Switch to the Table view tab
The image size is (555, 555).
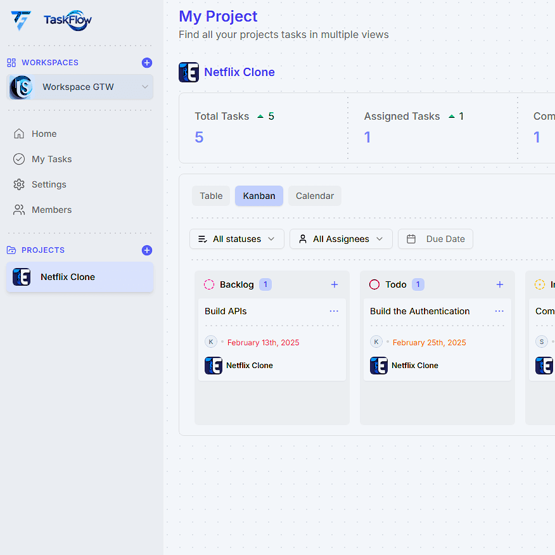point(211,196)
